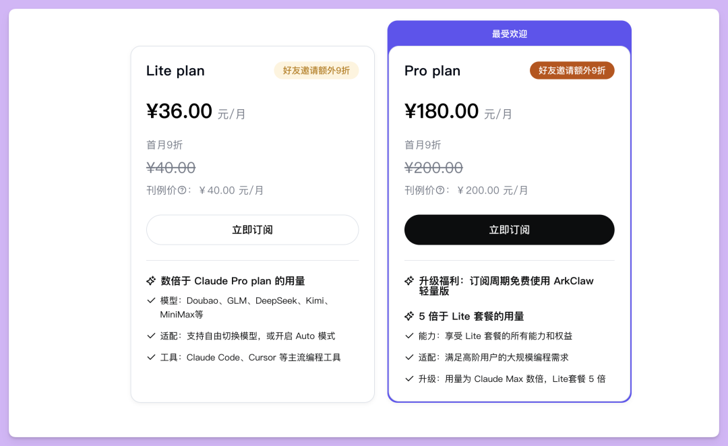The height and width of the screenshot is (446, 728).
Task: Select the Pro plan card title
Action: 432,71
